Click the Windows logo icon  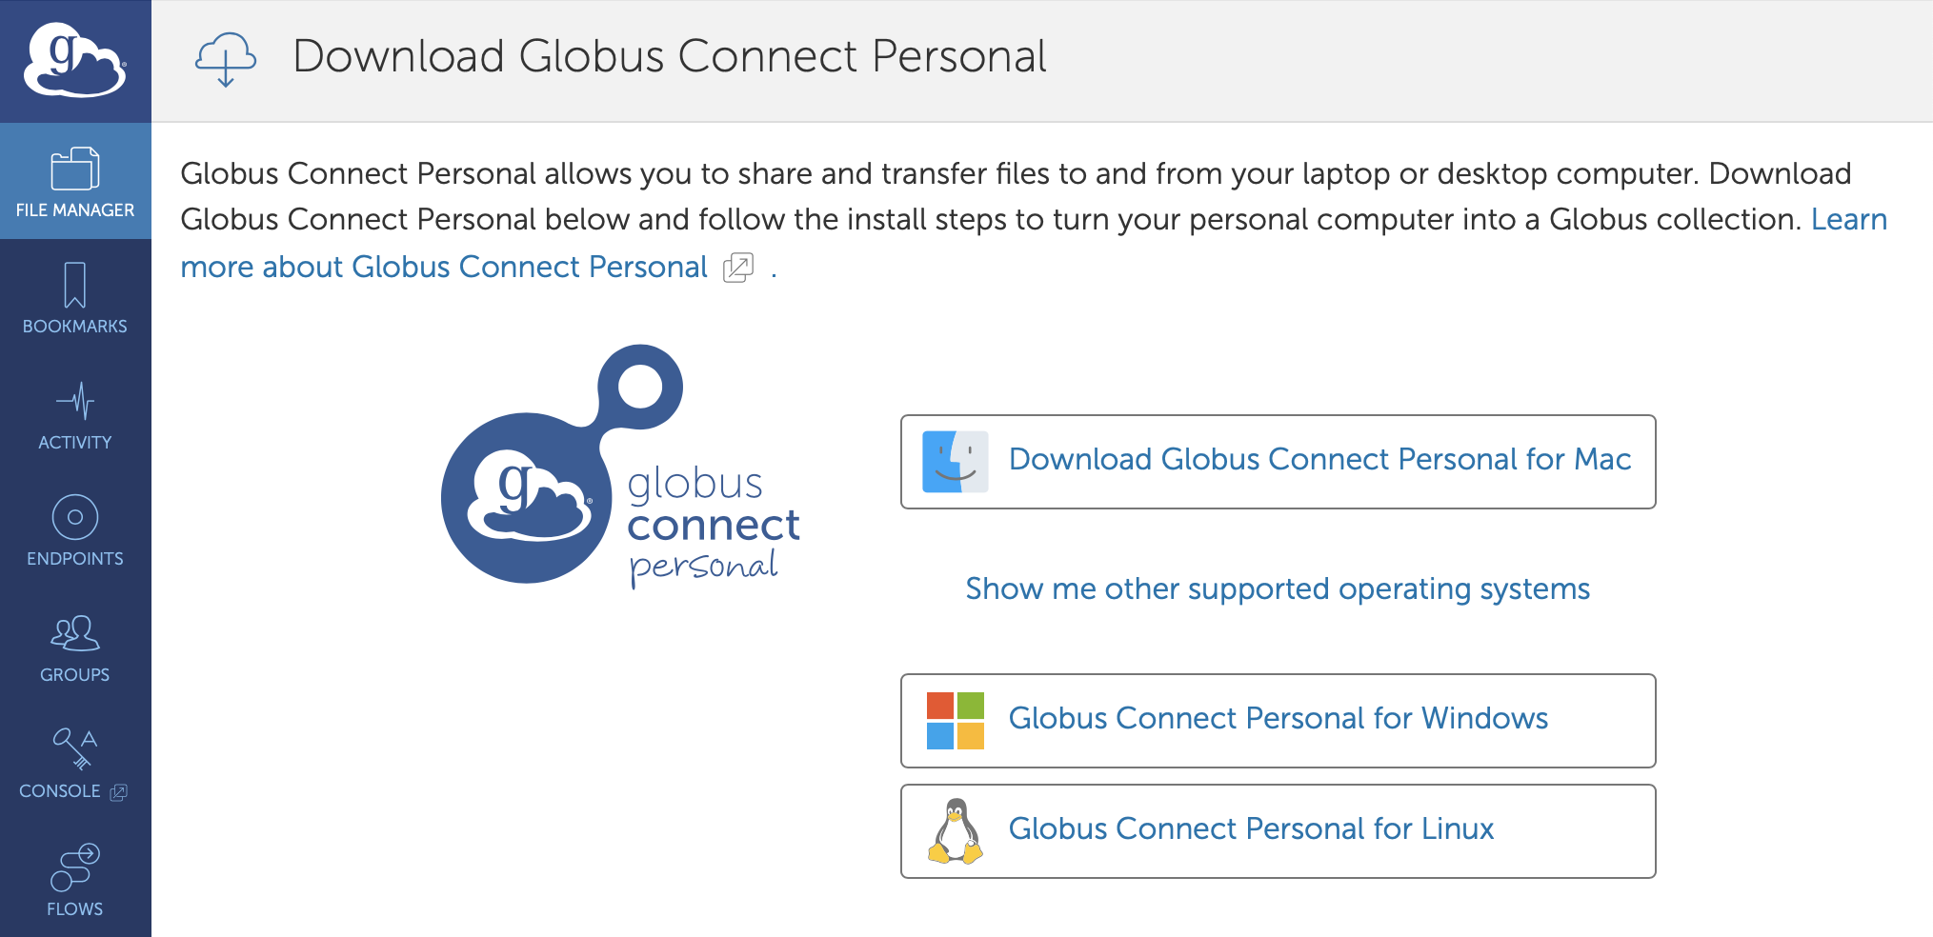955,721
